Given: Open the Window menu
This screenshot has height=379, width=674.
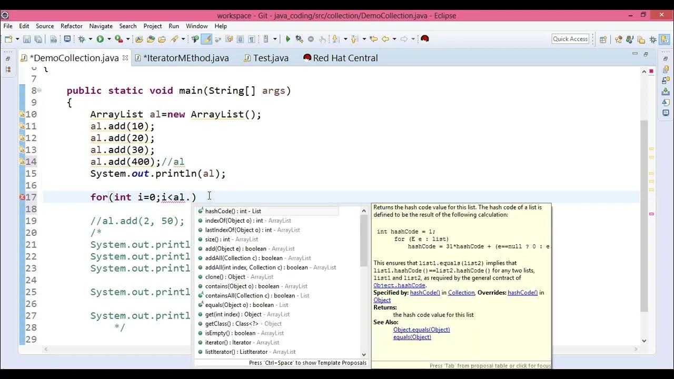Looking at the screenshot, I should click(x=196, y=26).
